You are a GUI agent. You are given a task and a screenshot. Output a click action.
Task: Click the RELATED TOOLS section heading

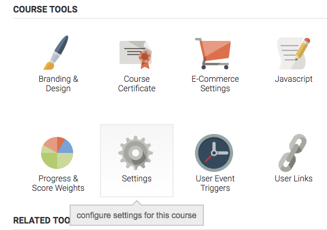click(42, 221)
